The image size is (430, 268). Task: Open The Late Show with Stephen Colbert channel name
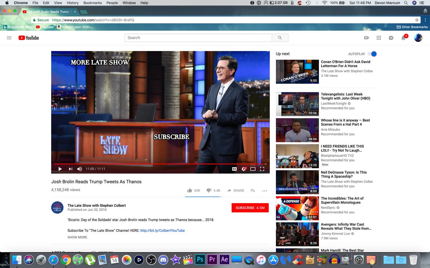pos(97,205)
